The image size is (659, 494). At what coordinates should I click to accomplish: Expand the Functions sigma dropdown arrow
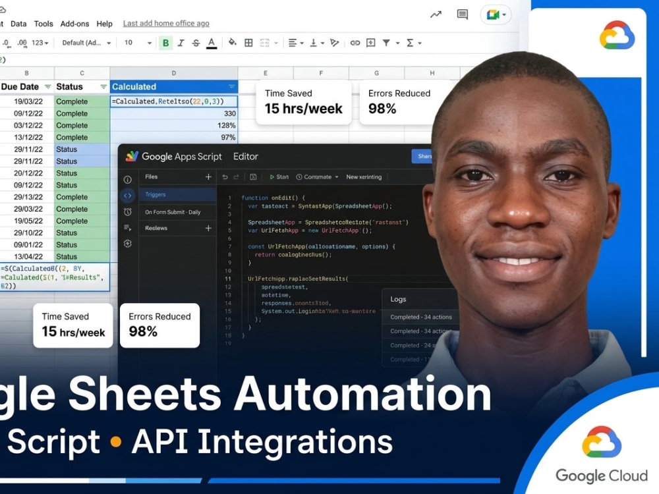click(x=419, y=43)
